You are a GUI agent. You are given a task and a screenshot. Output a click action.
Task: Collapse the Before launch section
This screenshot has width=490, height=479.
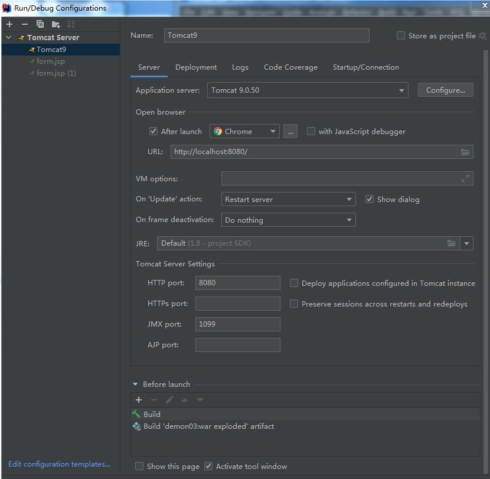pos(135,384)
